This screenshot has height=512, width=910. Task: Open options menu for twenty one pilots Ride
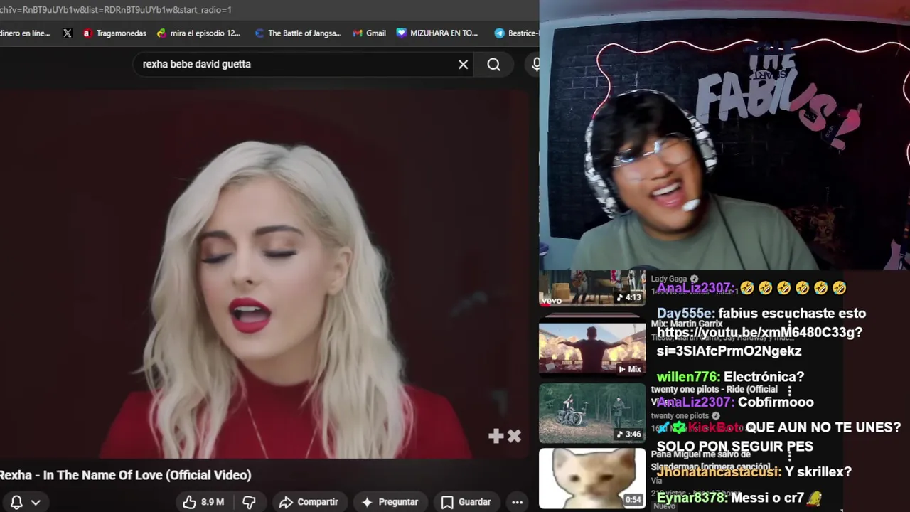coord(789,390)
